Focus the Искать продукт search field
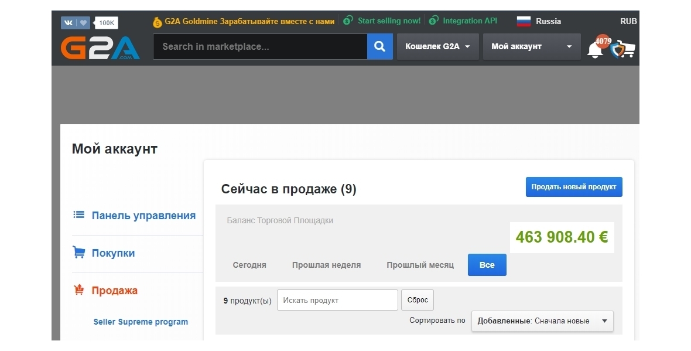This screenshot has height=351, width=691. 337,300
